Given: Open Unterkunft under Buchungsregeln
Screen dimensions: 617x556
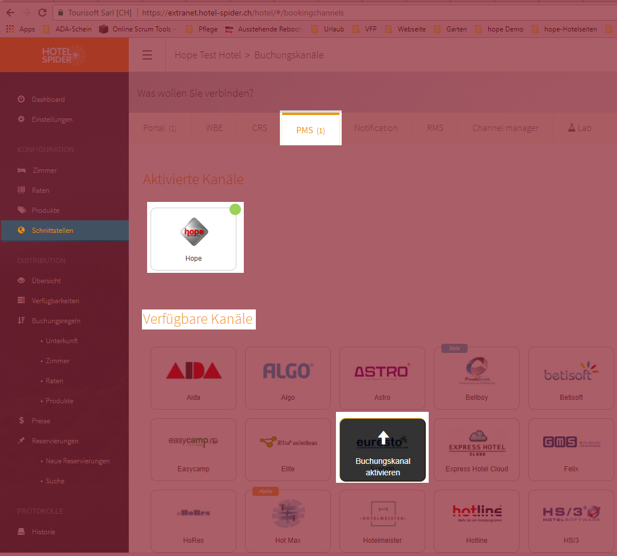Looking at the screenshot, I should 62,340.
